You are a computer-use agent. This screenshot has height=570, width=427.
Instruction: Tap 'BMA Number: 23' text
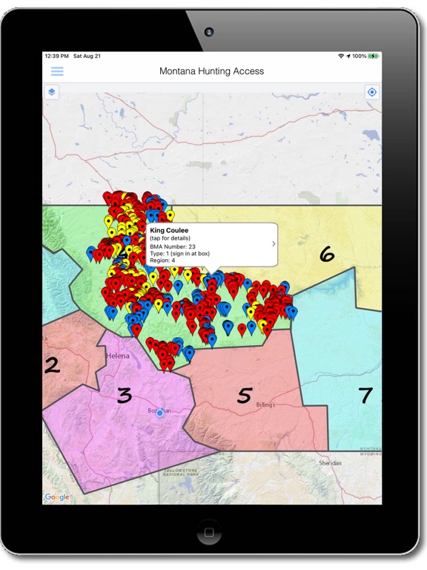click(173, 246)
